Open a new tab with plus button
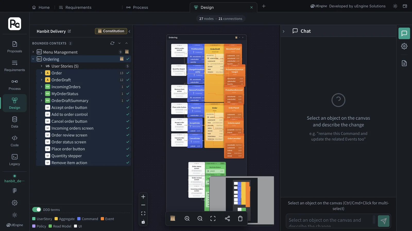This screenshot has height=231, width=412. pyautogui.click(x=264, y=6)
